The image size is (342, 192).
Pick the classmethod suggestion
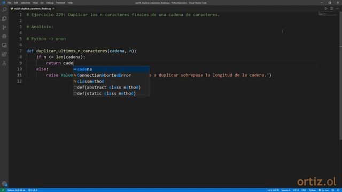point(111,82)
